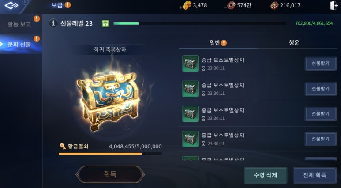Click the 황금열쇠 orange progress bar
This screenshot has width=341, height=188.
coord(110,154)
